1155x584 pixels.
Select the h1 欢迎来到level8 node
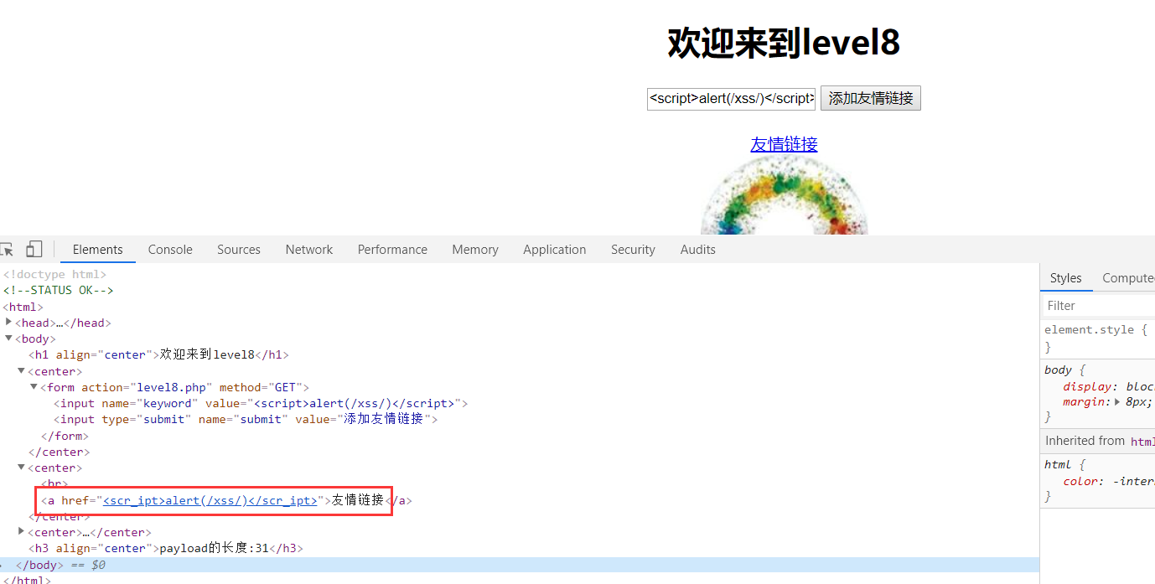[158, 354]
